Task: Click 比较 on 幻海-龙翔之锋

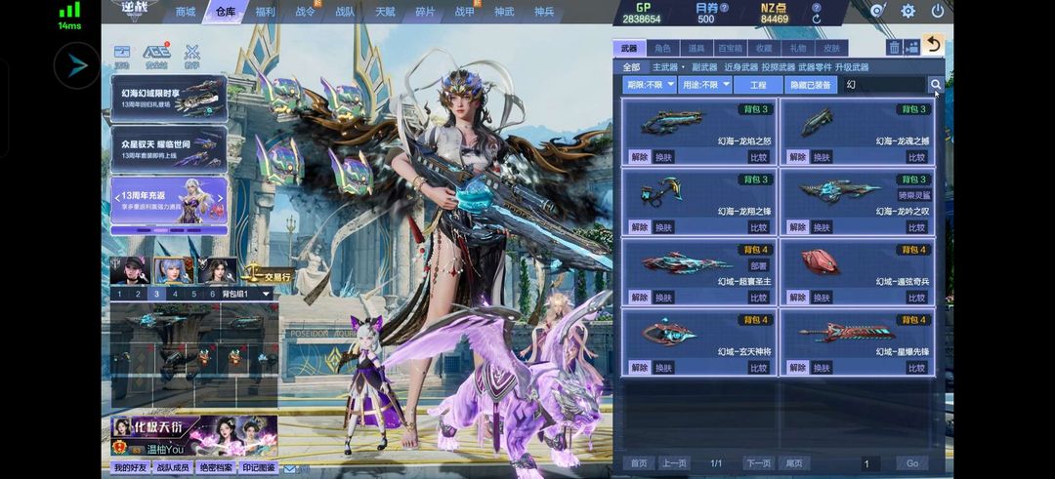Action: [758, 227]
